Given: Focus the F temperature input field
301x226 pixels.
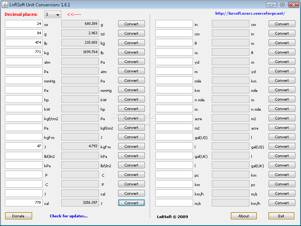Looking at the screenshot, I should [x=24, y=174].
